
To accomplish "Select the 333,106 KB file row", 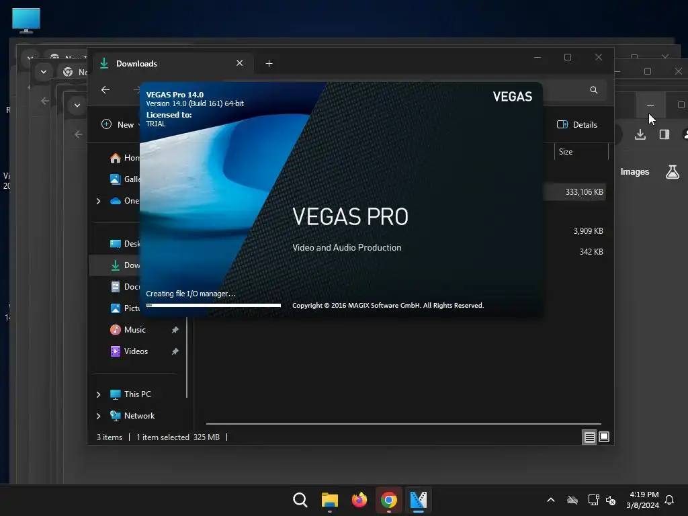I will [575, 191].
